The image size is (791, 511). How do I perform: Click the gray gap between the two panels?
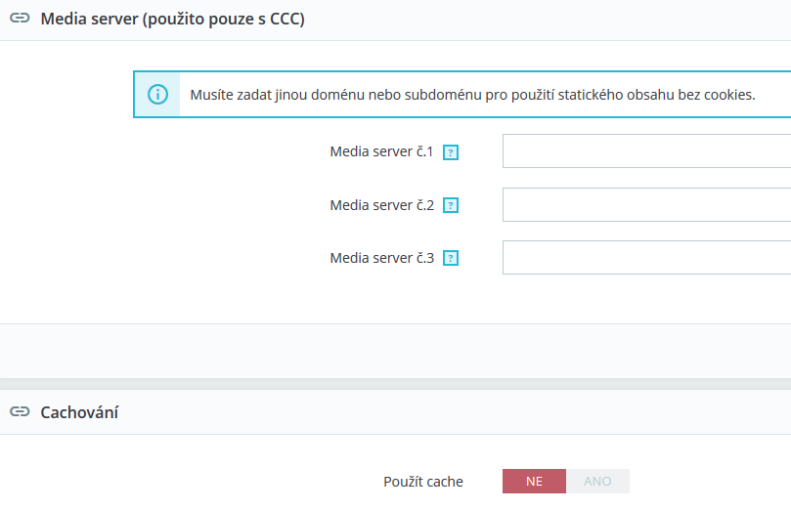[395, 384]
